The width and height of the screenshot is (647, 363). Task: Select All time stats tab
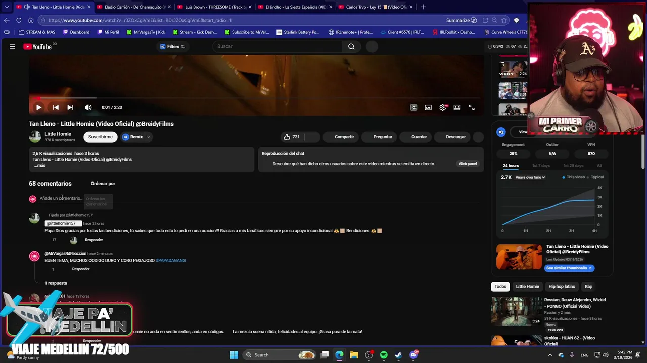[599, 166]
